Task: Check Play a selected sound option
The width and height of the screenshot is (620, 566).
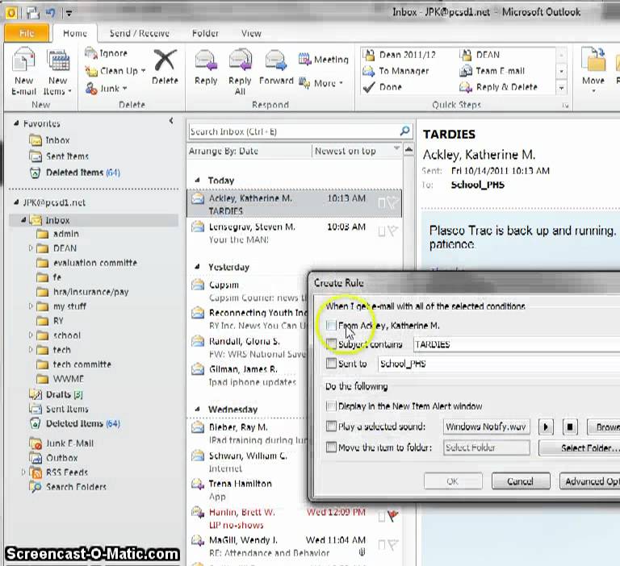Action: click(x=331, y=427)
